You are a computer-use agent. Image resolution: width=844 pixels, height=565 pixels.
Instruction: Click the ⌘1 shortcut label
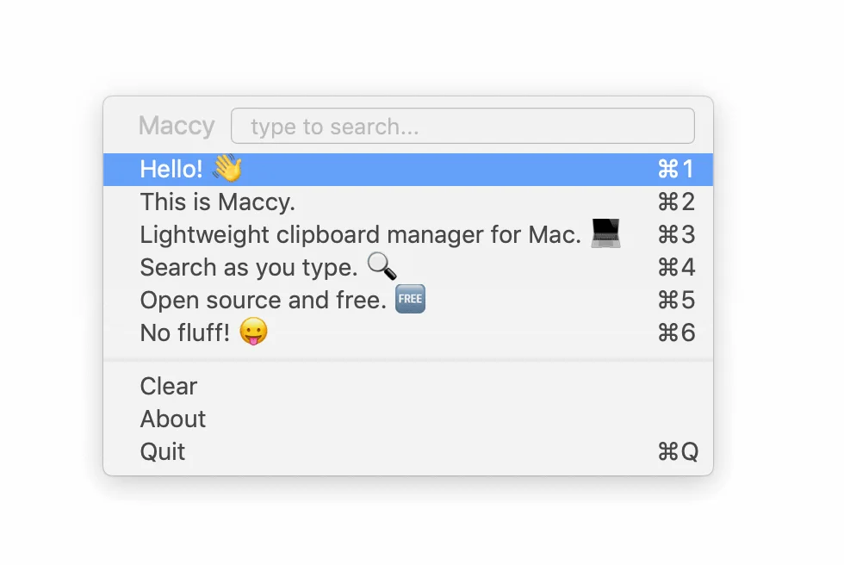pyautogui.click(x=677, y=169)
